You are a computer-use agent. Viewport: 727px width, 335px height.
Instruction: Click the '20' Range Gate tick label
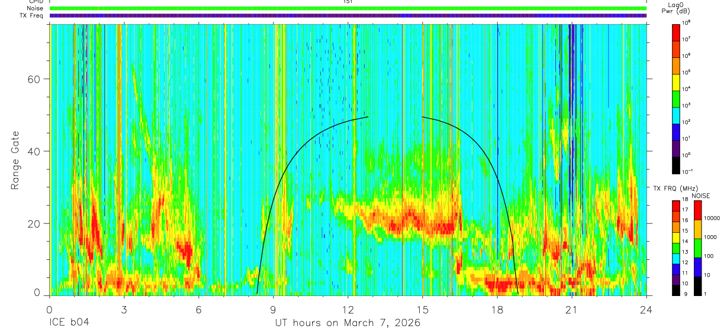point(35,223)
